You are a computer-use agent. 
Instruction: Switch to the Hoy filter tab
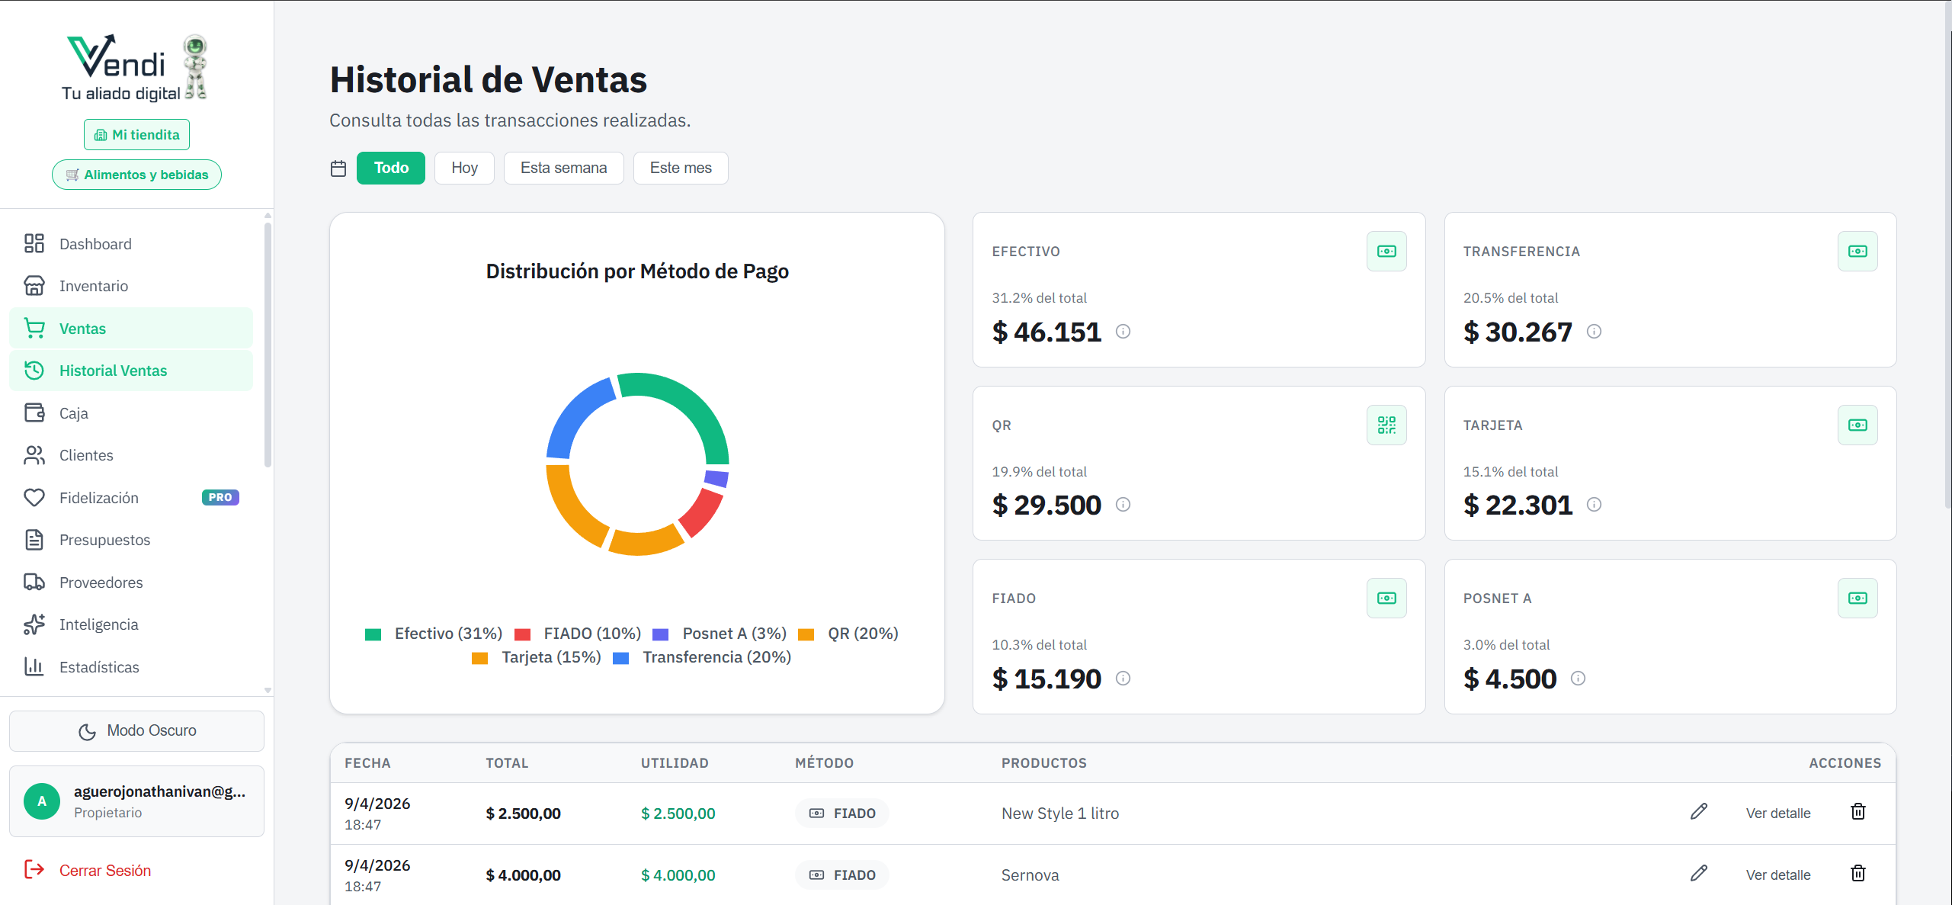(464, 168)
